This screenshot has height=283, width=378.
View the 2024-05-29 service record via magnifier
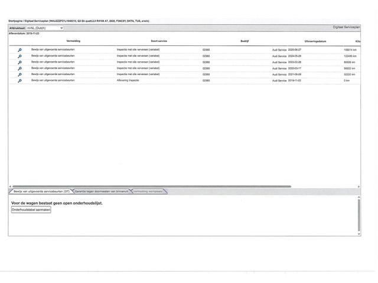[19, 56]
